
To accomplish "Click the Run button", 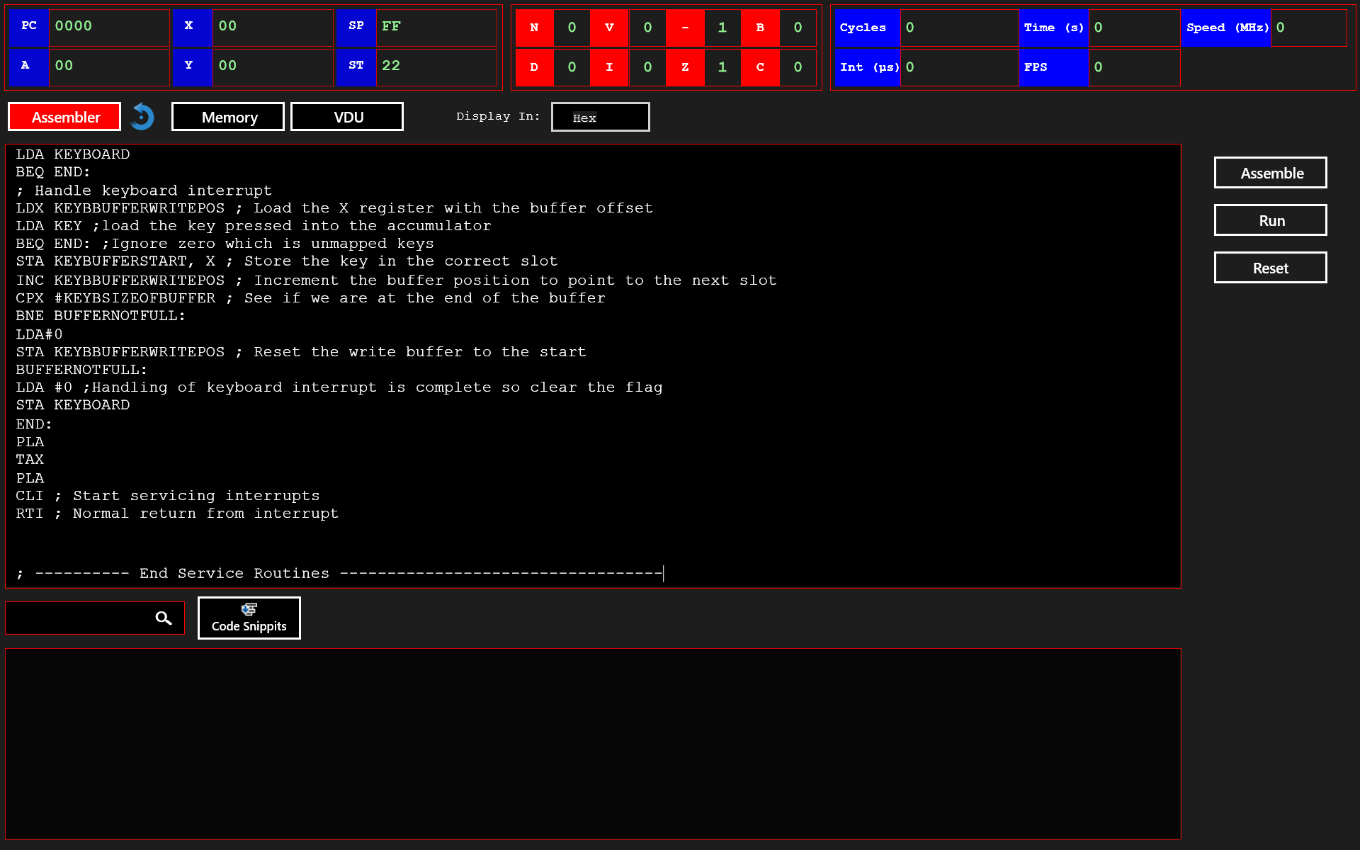I will click(1270, 220).
